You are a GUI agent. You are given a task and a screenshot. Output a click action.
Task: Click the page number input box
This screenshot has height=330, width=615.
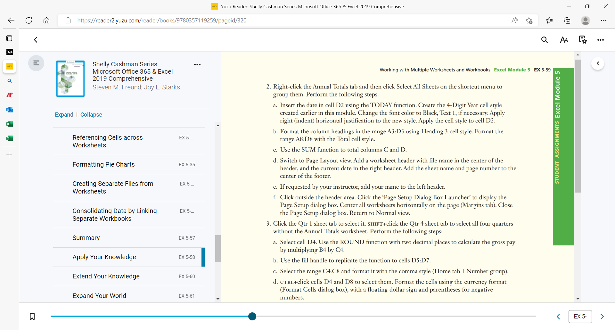click(580, 317)
